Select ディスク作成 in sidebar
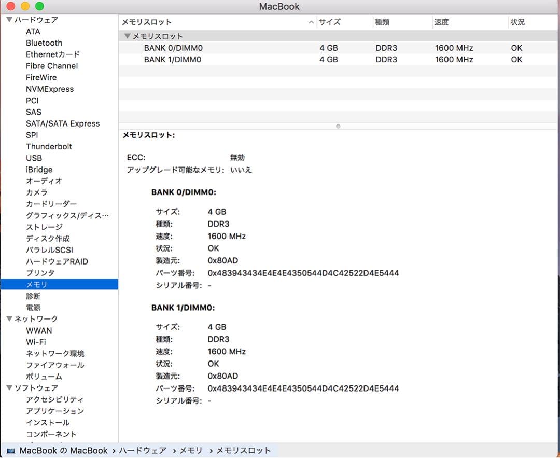The width and height of the screenshot is (560, 458). [48, 238]
